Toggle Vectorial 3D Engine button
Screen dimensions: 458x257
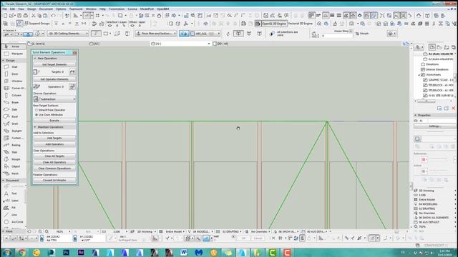point(301,24)
